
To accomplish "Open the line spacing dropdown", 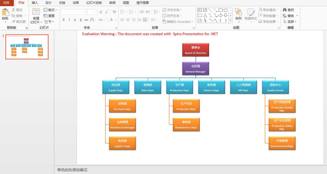I will pyautogui.click(x=157, y=12).
